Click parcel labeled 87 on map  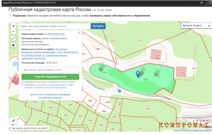coord(140,40)
